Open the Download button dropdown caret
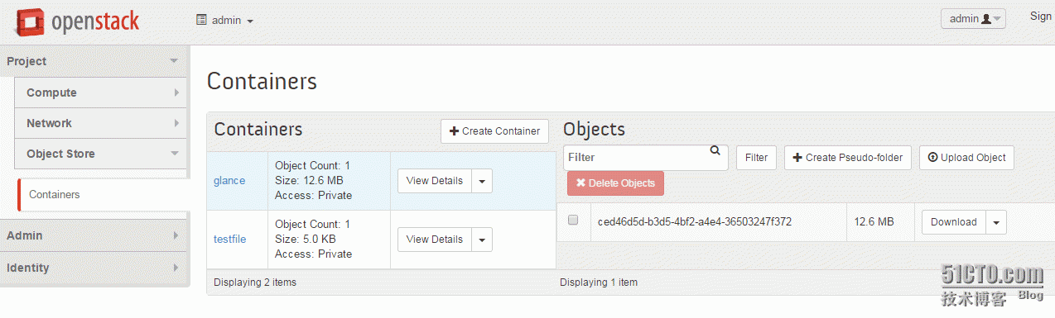Image resolution: width=1055 pixels, height=318 pixels. pos(996,222)
